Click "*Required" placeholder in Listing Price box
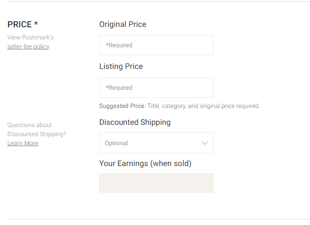 pyautogui.click(x=119, y=88)
